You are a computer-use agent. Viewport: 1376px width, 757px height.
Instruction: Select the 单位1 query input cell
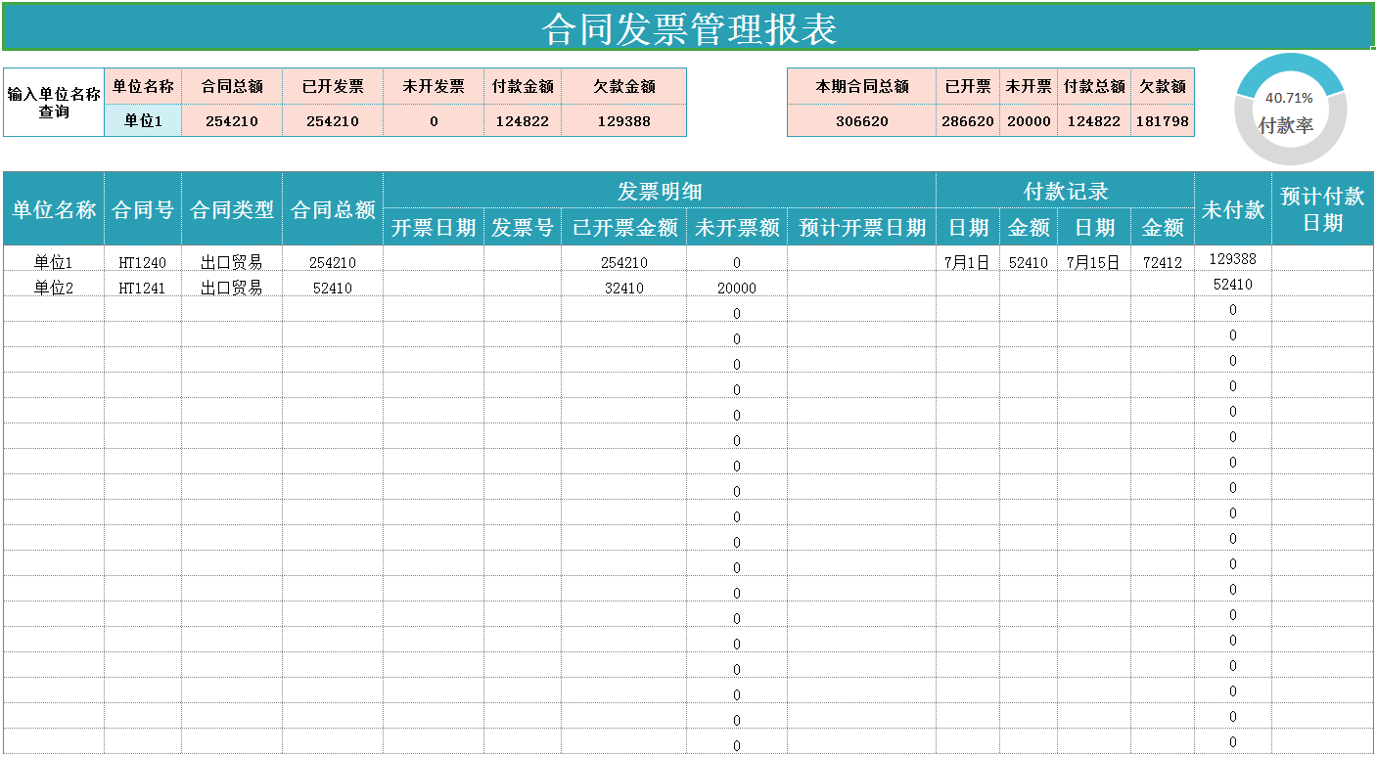coord(141,120)
